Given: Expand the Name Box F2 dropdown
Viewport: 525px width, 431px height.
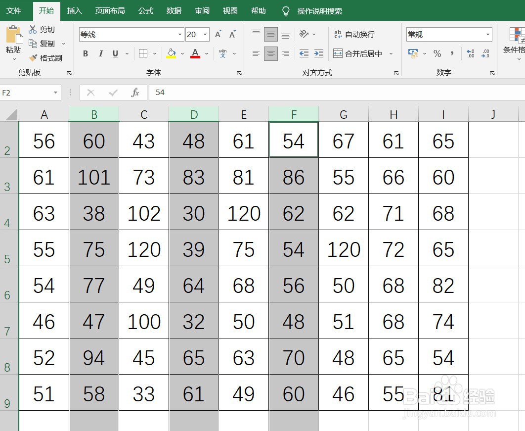Looking at the screenshot, I should pyautogui.click(x=55, y=93).
